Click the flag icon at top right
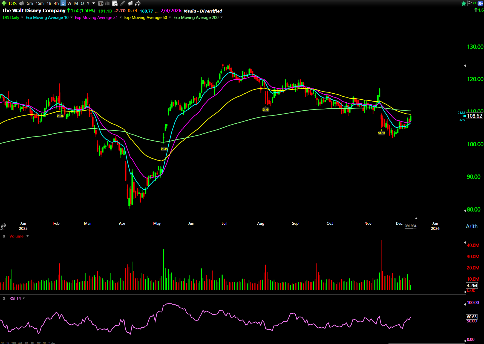 click(470, 3)
